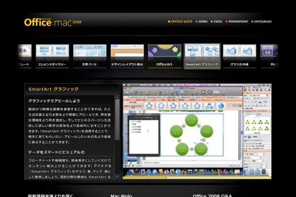The image size is (296, 197).
Task: Select the 文章パーツ feature thumbnail
Action: [90, 56]
